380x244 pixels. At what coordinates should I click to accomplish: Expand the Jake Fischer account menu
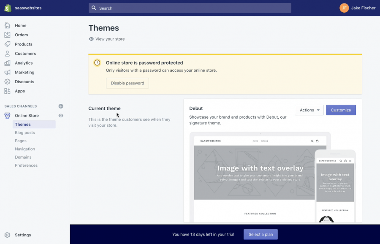pyautogui.click(x=357, y=8)
